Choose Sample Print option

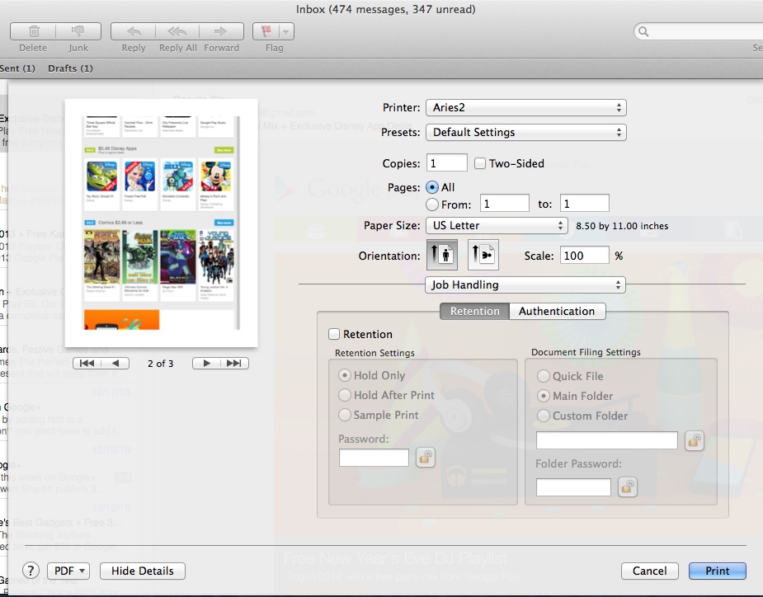(345, 415)
